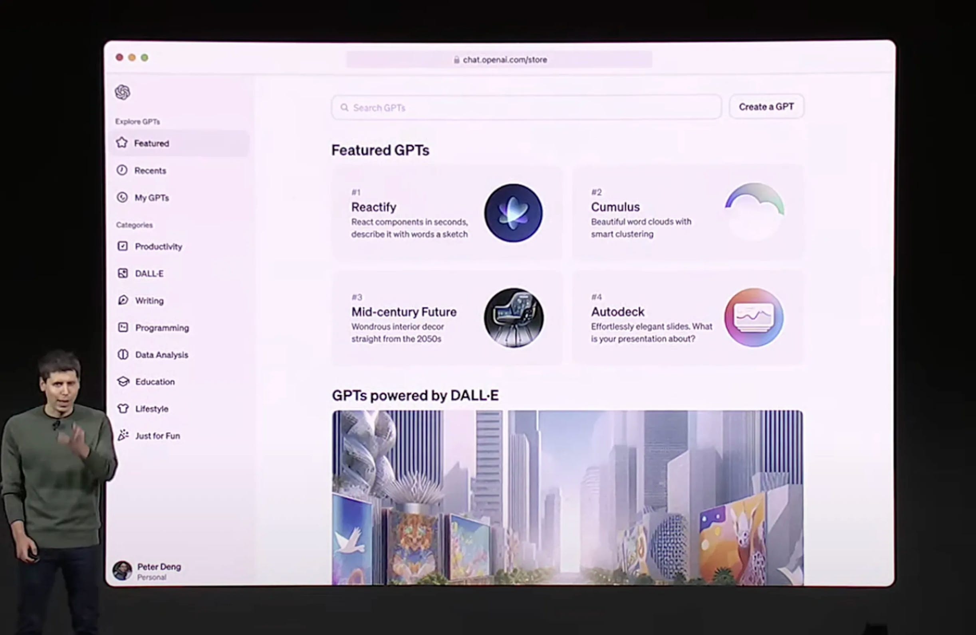Click the Just for Fun party icon
The width and height of the screenshot is (976, 635).
click(x=123, y=436)
